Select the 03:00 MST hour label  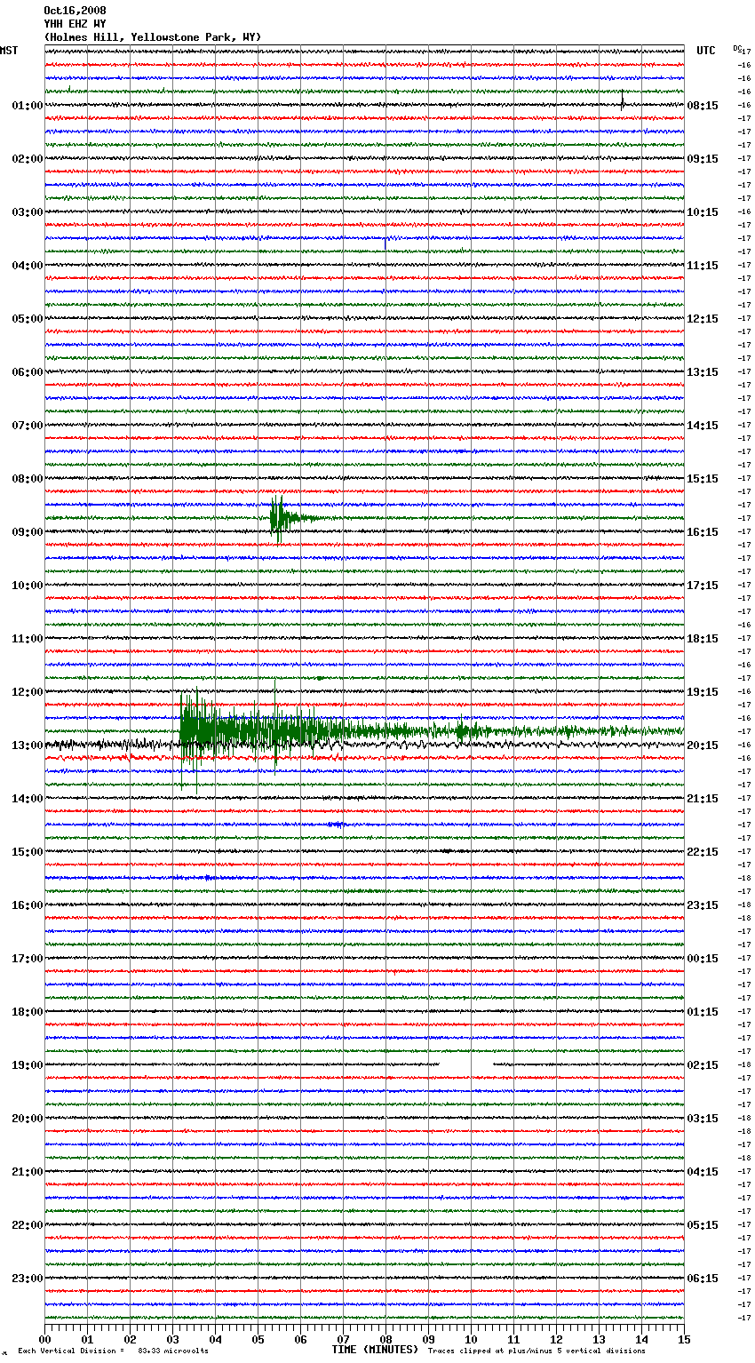tap(28, 212)
